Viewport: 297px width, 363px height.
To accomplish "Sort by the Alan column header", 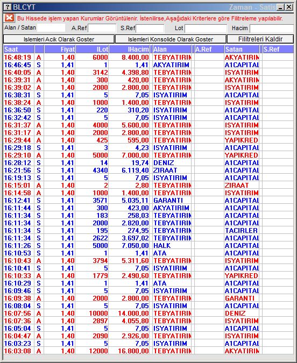I will point(172,49).
